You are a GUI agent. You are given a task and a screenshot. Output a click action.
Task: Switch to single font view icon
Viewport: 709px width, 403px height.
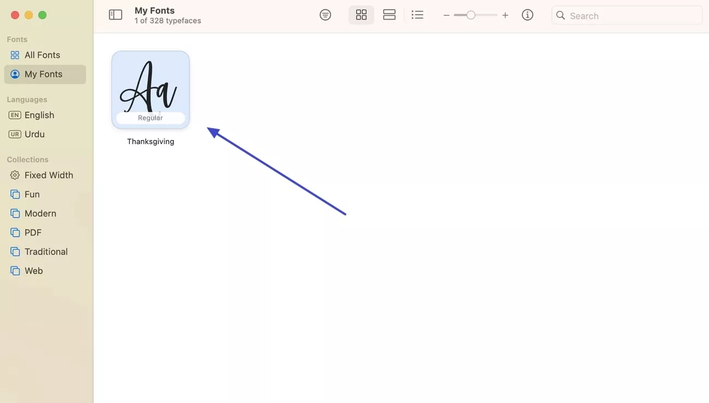(389, 15)
